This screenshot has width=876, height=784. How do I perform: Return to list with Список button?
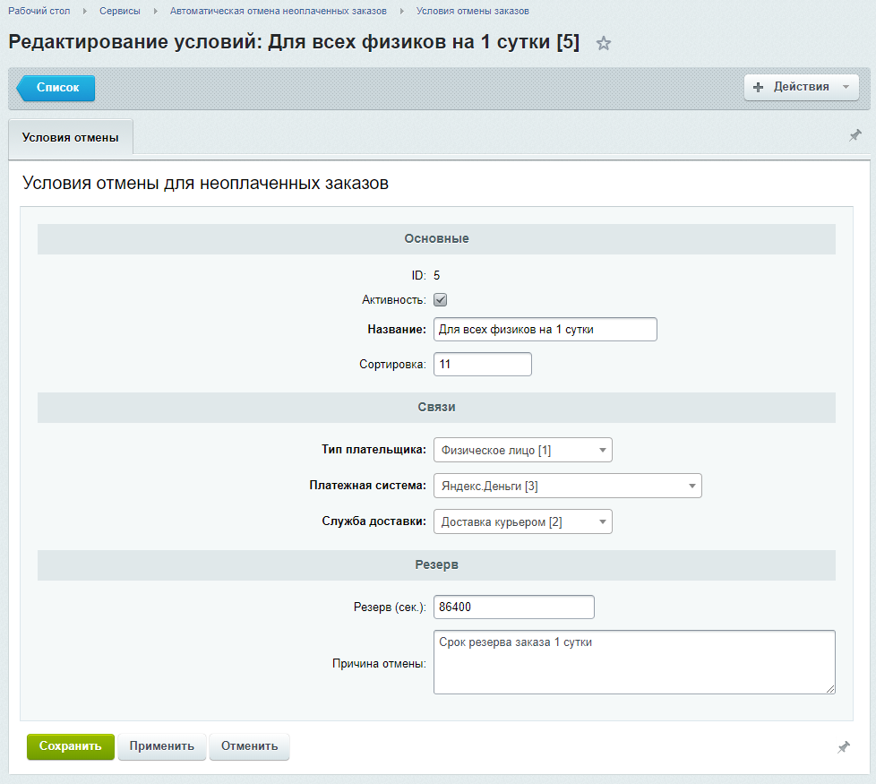pos(56,88)
